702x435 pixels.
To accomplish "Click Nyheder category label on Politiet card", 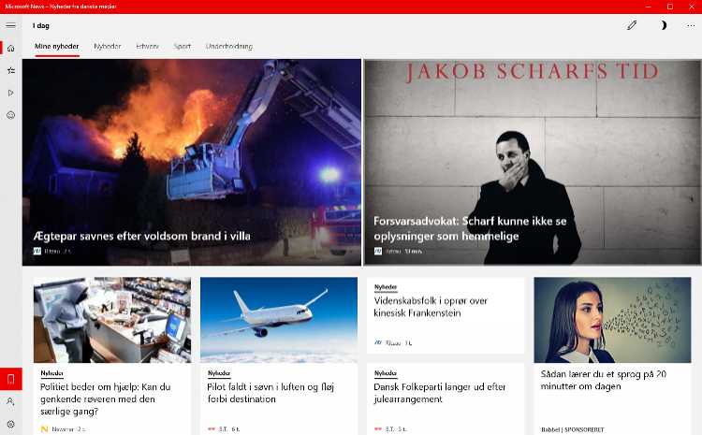I will click(x=51, y=373).
